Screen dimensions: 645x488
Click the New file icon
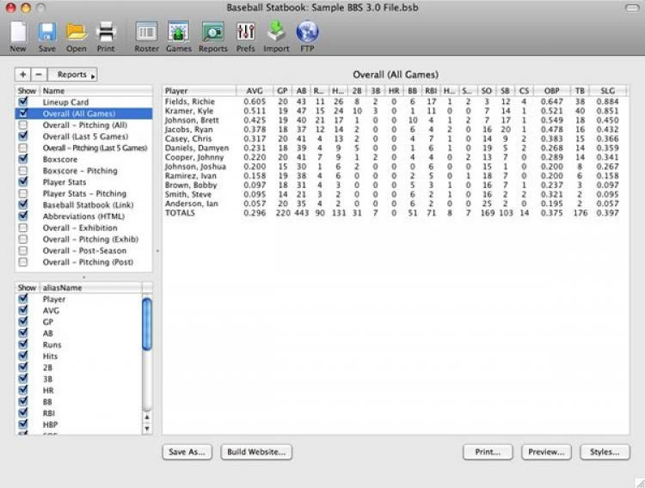(x=18, y=32)
